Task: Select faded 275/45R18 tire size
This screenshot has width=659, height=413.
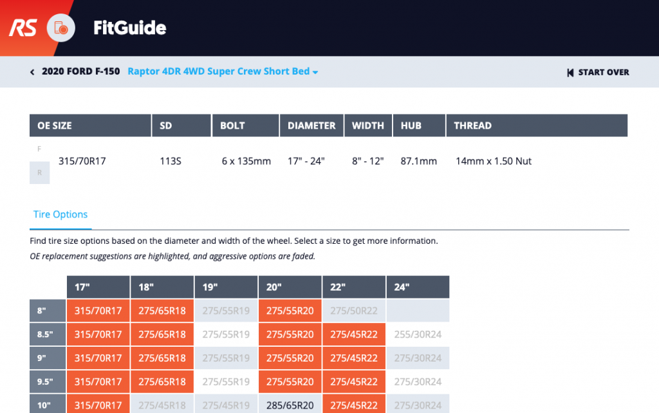Action: [x=162, y=404]
